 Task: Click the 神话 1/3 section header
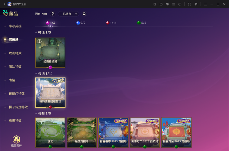pyautogui.click(x=44, y=32)
